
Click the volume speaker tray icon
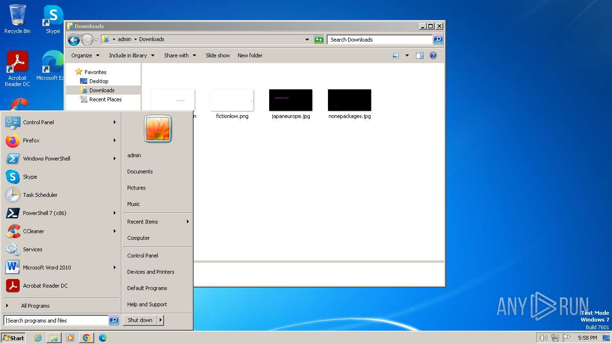(x=543, y=338)
